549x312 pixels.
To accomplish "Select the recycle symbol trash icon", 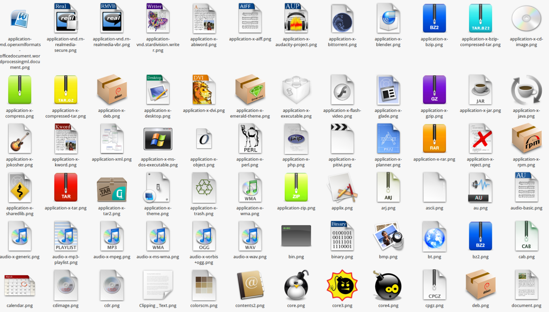I will pos(204,188).
